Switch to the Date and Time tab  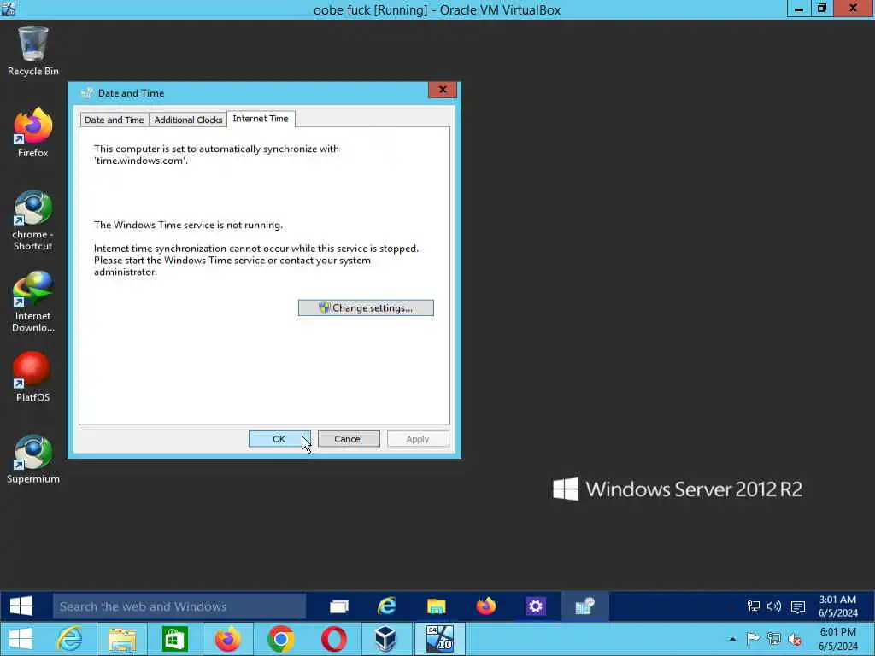[115, 120]
